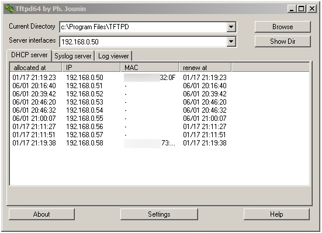Sort by the 'renew at' column header

pyautogui.click(x=205, y=68)
